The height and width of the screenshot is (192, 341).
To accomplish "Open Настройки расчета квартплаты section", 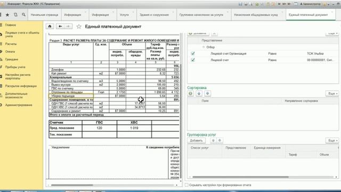I will point(18,76).
